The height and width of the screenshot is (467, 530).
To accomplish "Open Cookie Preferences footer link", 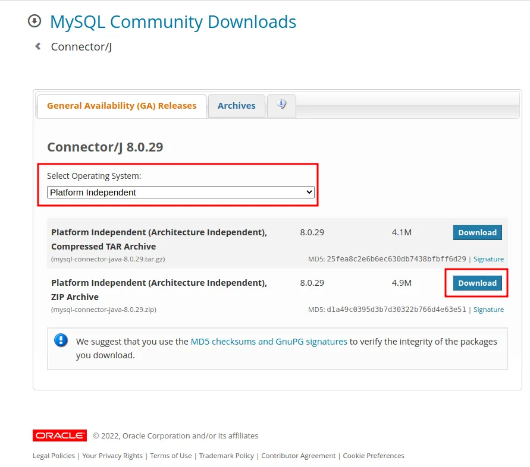I will click(x=373, y=456).
